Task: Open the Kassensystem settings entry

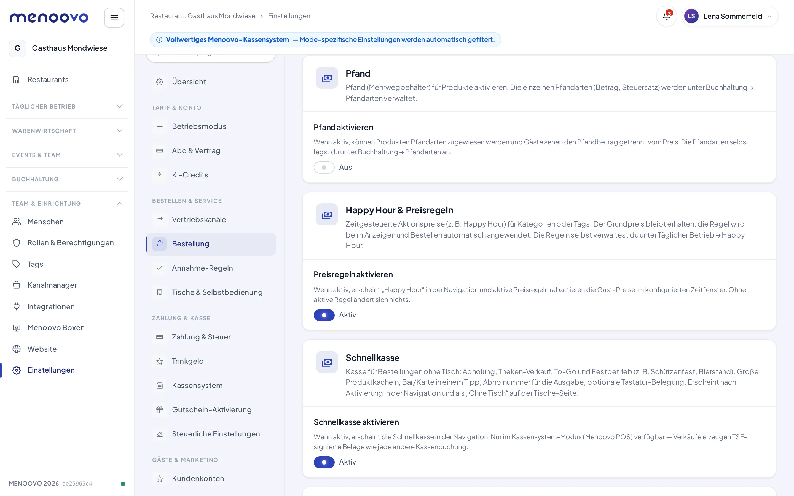Action: (211, 386)
